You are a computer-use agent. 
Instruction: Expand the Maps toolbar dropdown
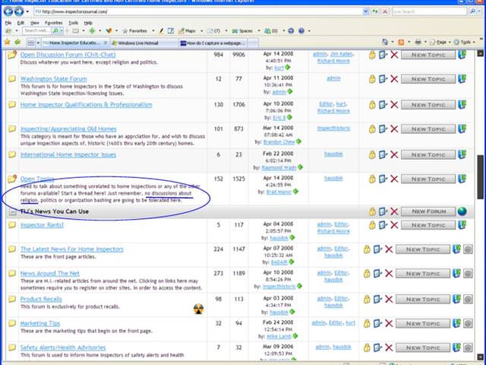(197, 31)
